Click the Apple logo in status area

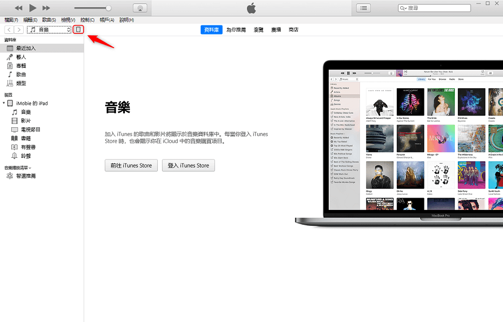coord(251,8)
